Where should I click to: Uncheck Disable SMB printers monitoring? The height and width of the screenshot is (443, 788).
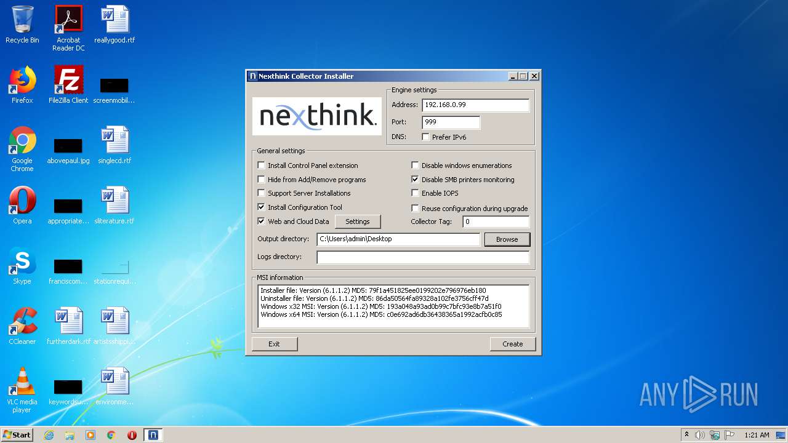(416, 180)
